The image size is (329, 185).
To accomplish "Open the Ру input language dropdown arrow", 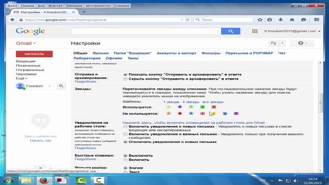I will pyautogui.click(x=282, y=43).
